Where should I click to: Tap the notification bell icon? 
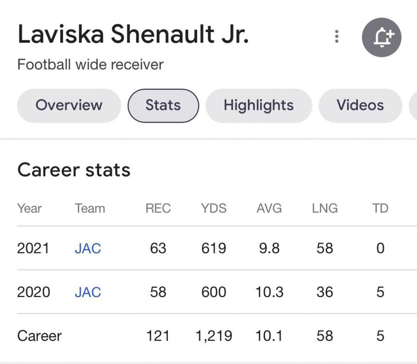(382, 37)
